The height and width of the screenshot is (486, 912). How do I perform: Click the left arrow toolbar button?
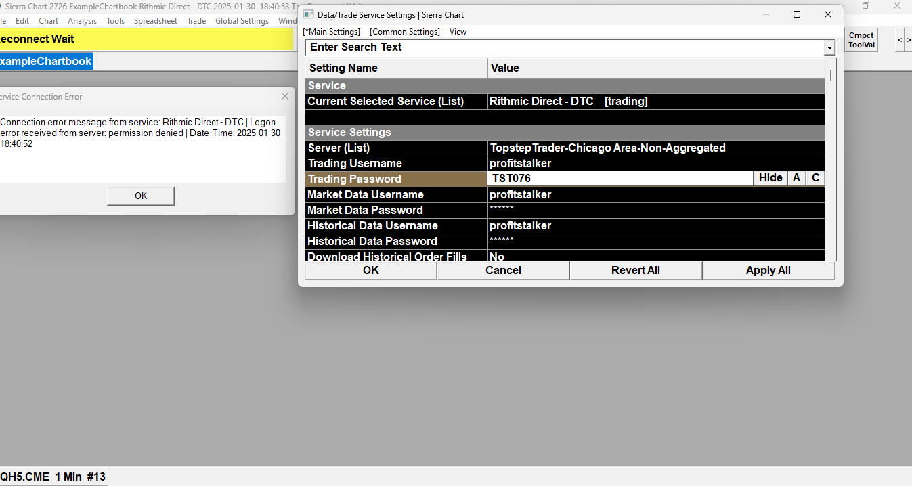[x=899, y=40]
